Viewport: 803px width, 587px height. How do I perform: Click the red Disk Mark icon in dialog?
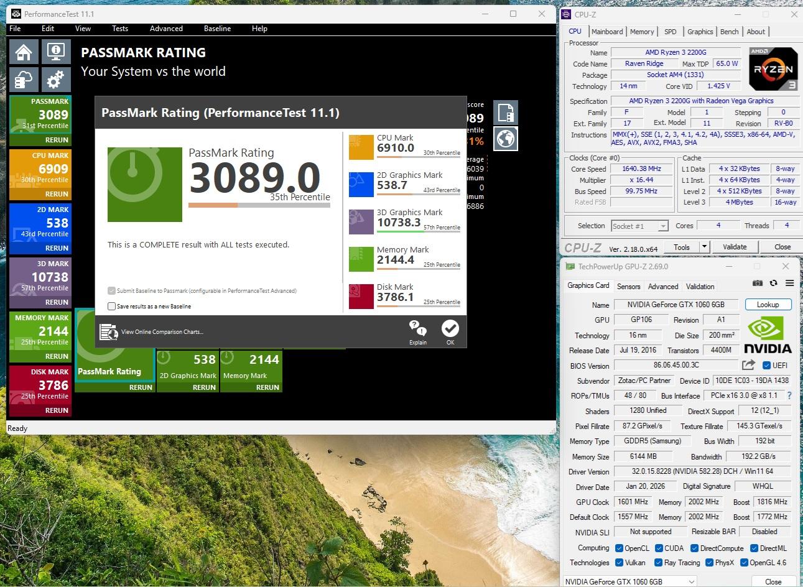(361, 297)
